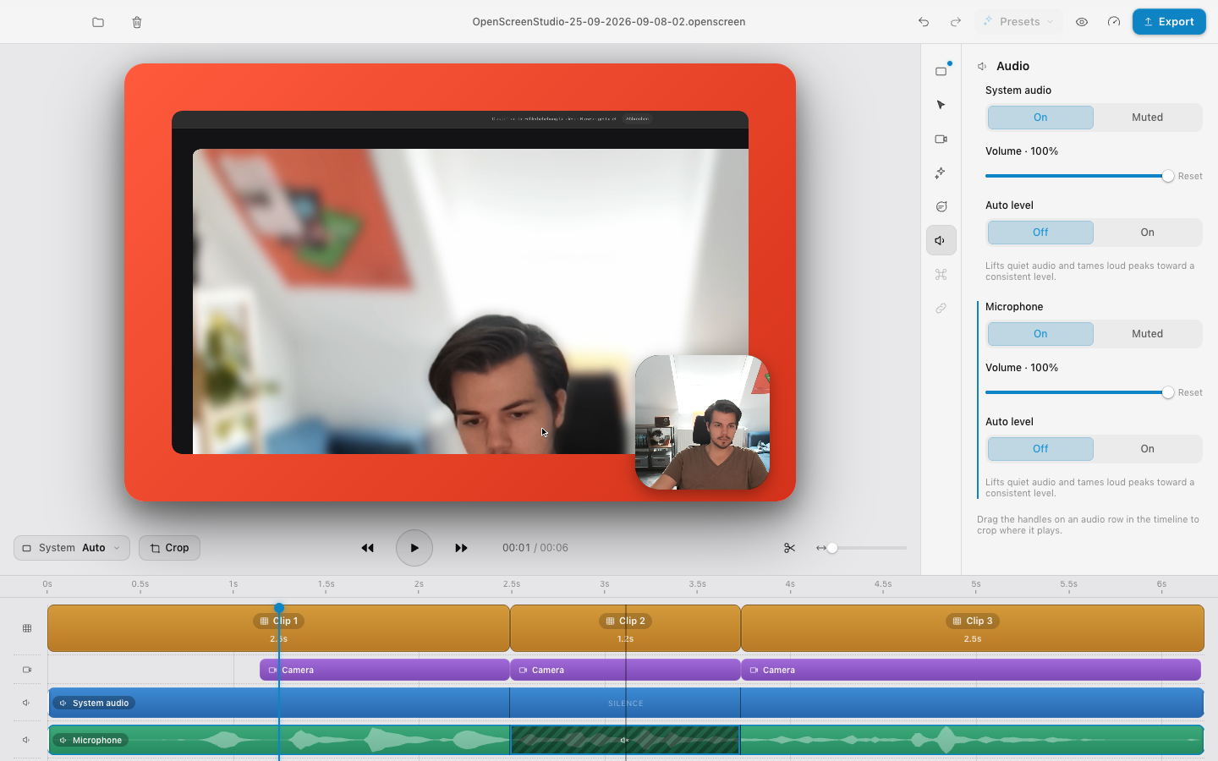
Task: Open the captions speech bubble sidebar icon
Action: pos(941,206)
